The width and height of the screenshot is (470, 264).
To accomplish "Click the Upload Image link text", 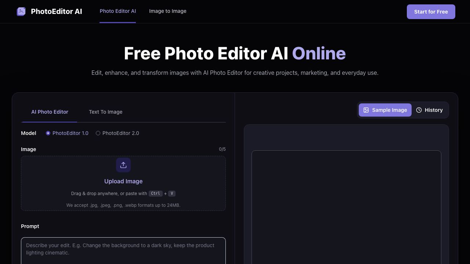I will point(123,181).
